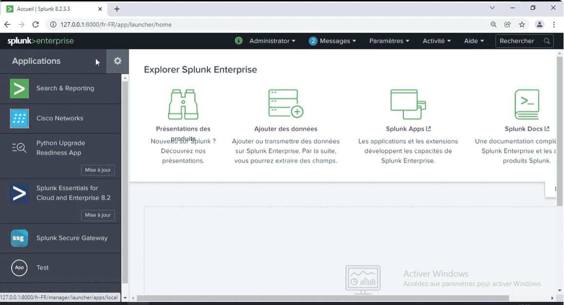564x305 pixels.
Task: Click the Splunk Apps windows icon
Action: pos(408,104)
